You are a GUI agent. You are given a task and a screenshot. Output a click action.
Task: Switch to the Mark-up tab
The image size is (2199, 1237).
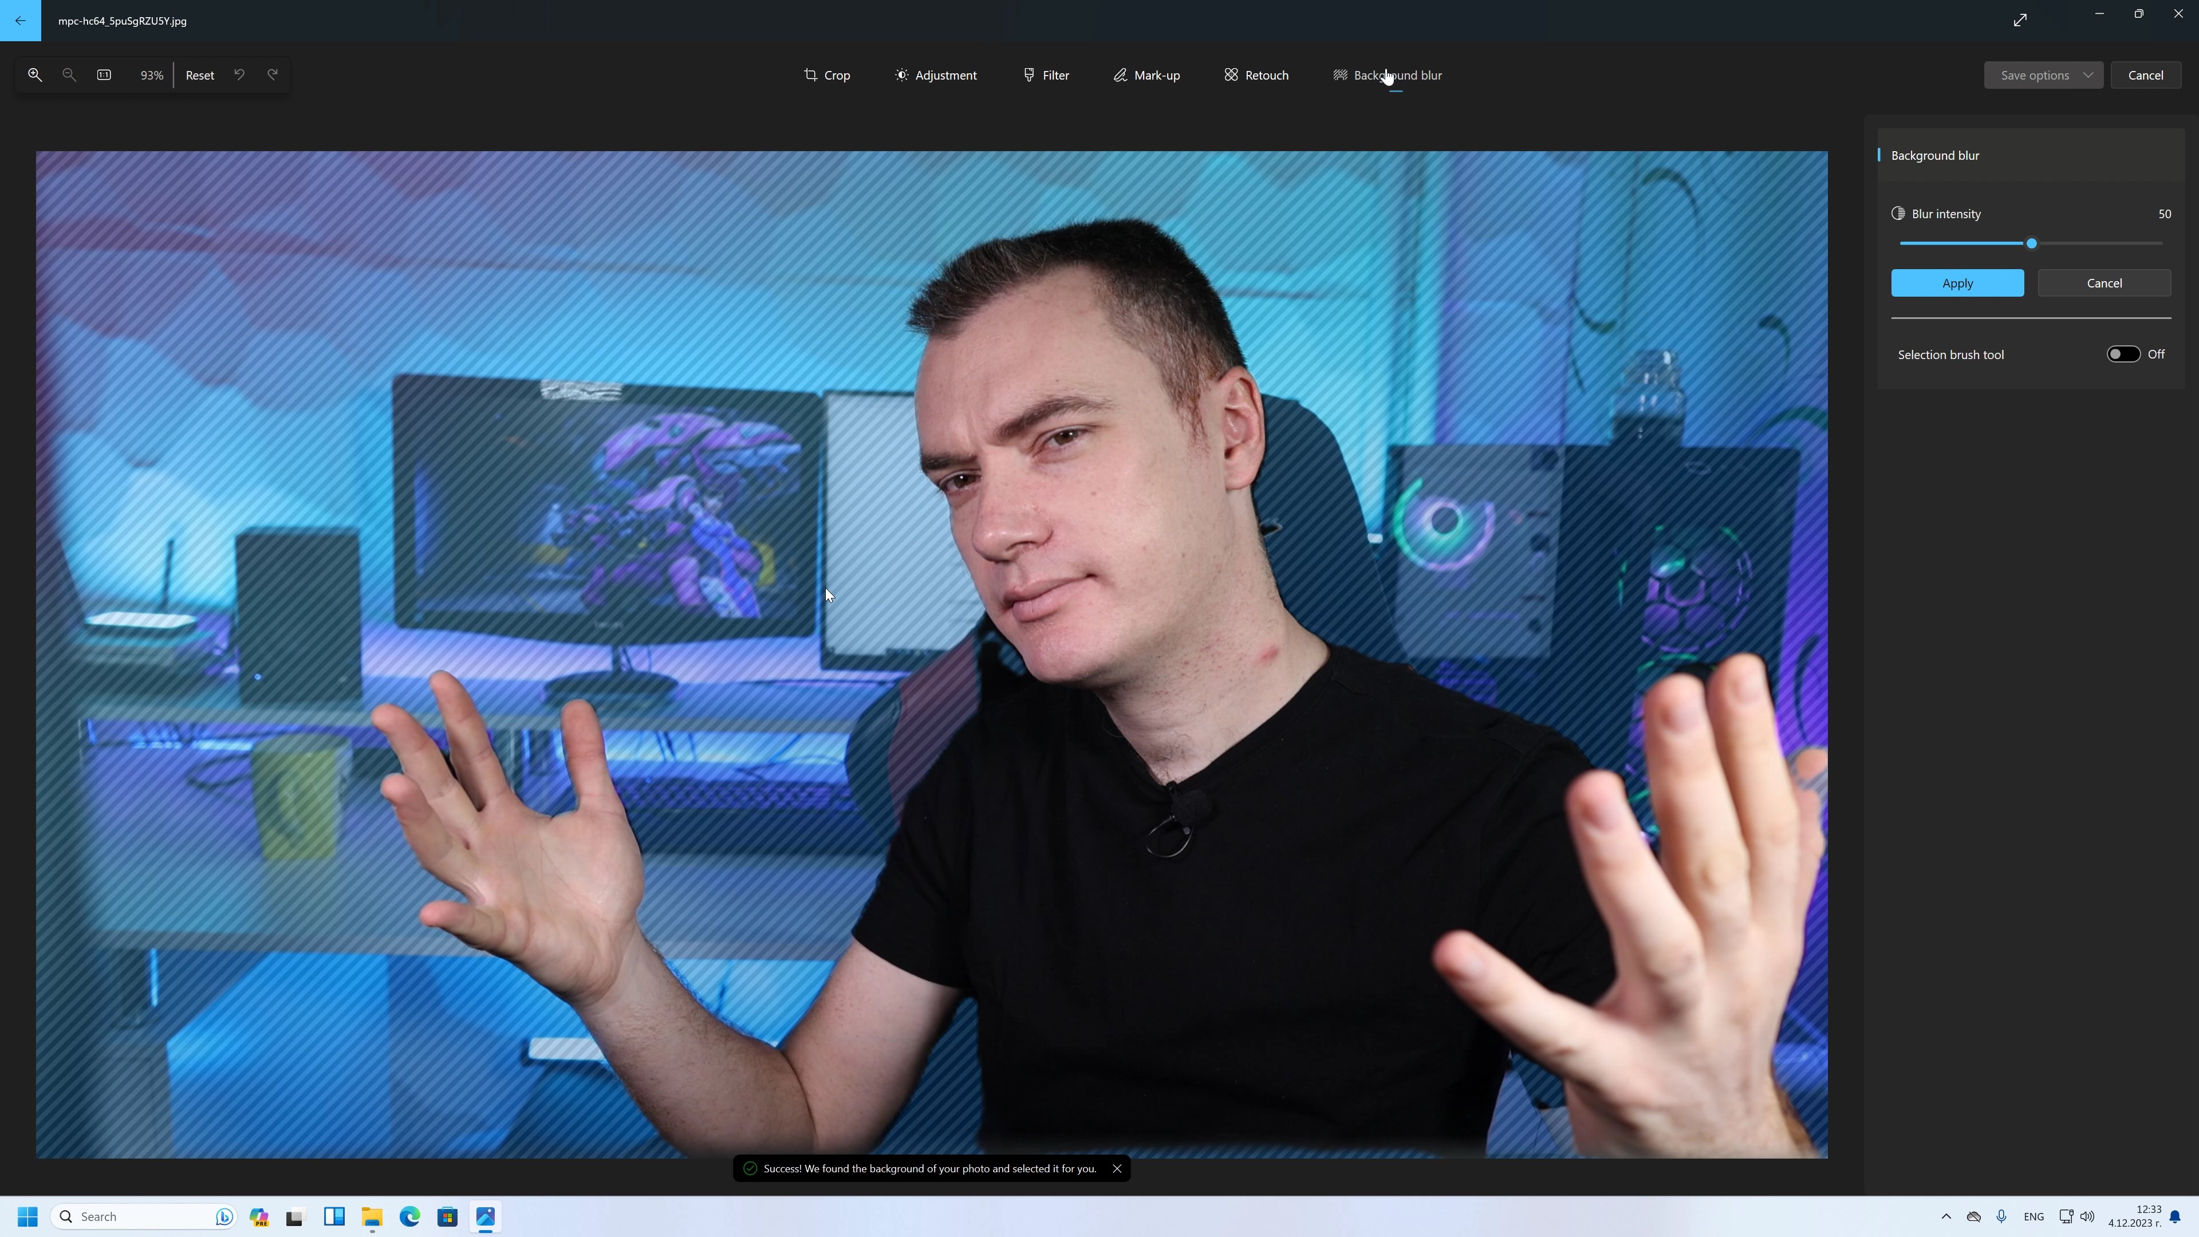[1146, 75]
